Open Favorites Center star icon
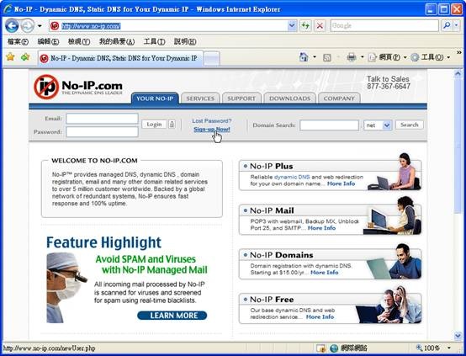The height and width of the screenshot is (356, 466). (10, 56)
